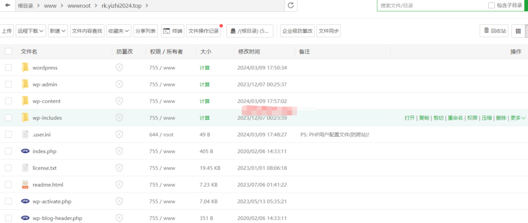Open the /(根目录) disk selector
The width and height of the screenshot is (528, 223).
(250, 31)
